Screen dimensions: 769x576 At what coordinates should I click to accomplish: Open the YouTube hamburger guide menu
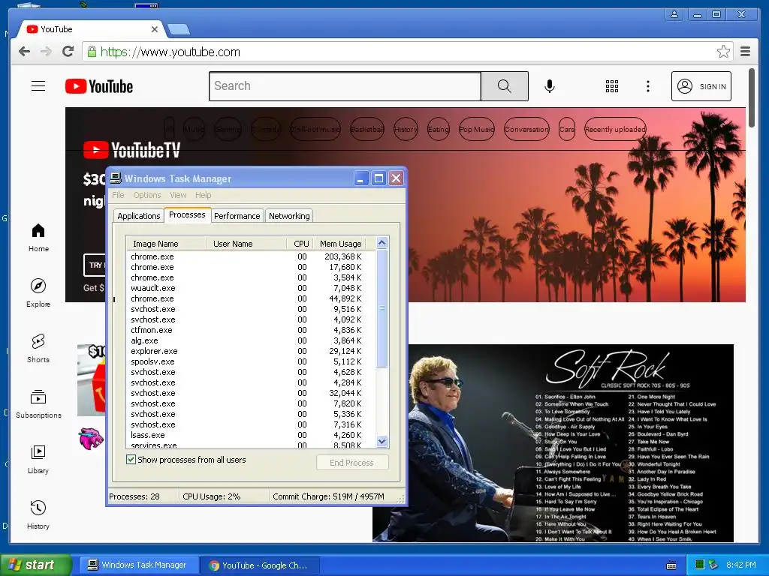point(38,86)
